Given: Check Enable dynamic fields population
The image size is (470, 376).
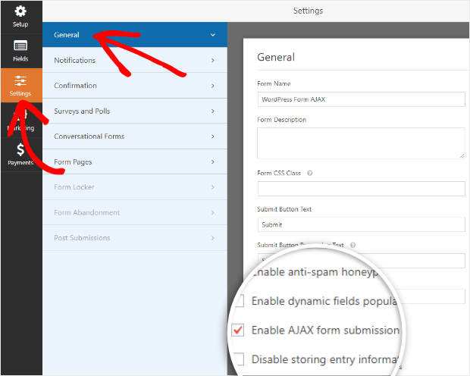Looking at the screenshot, I should click(x=239, y=301).
